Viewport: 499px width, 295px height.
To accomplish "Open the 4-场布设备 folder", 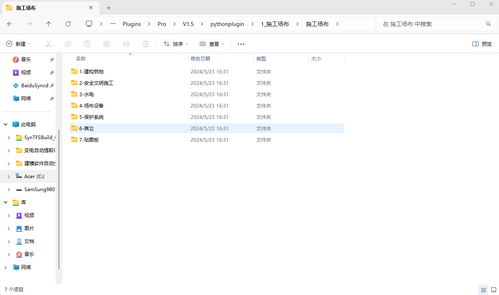I will click(x=91, y=106).
